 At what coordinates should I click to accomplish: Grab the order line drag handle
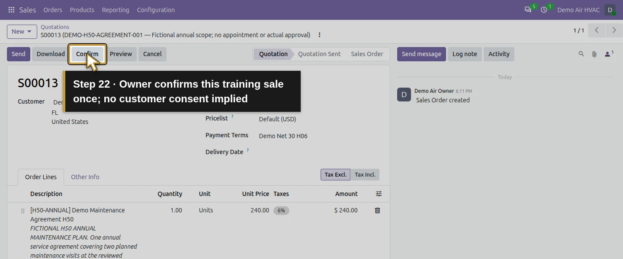point(22,211)
